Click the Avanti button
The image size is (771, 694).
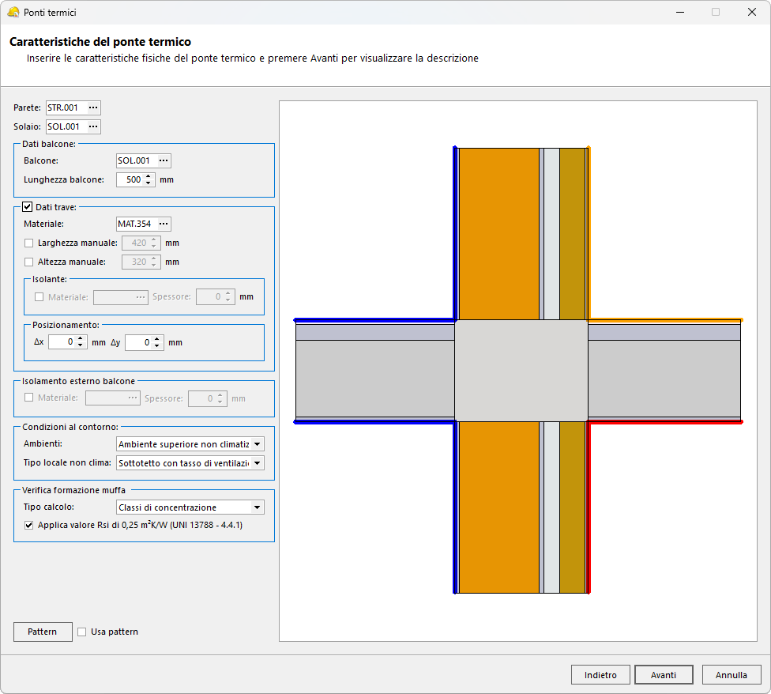click(x=664, y=675)
